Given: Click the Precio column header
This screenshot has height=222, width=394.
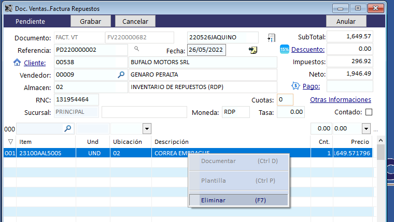Looking at the screenshot, I should tap(353, 142).
